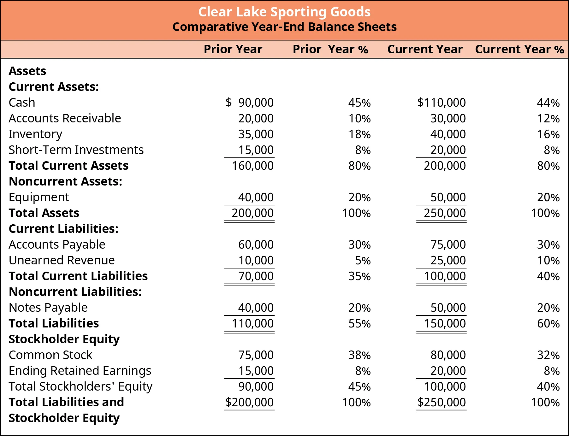Screen dimensions: 569x436
Task: Click Total Current Liabilities prior year 70,000
Action: [256, 276]
